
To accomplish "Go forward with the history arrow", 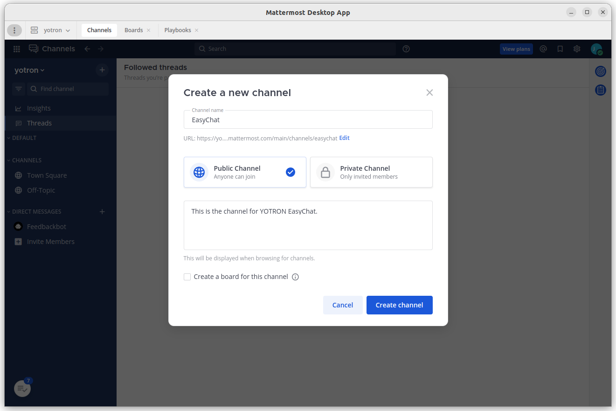I will 101,49.
